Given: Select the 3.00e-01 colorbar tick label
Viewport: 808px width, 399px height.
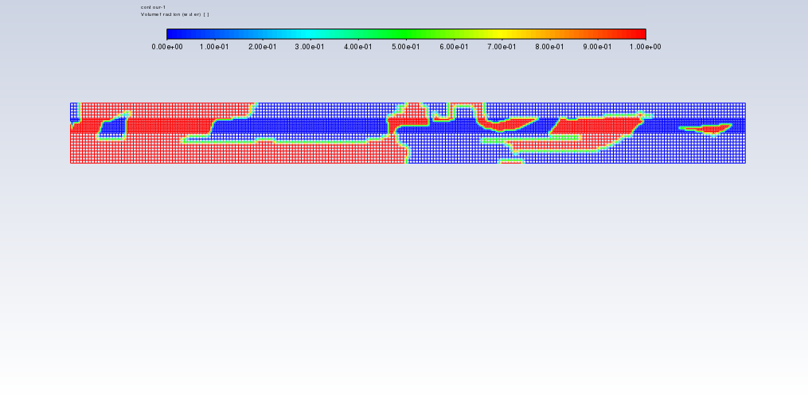Looking at the screenshot, I should [310, 47].
